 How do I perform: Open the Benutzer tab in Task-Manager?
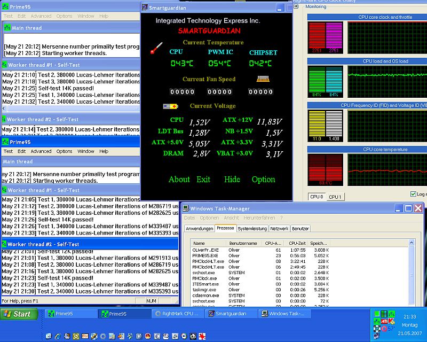pyautogui.click(x=301, y=229)
